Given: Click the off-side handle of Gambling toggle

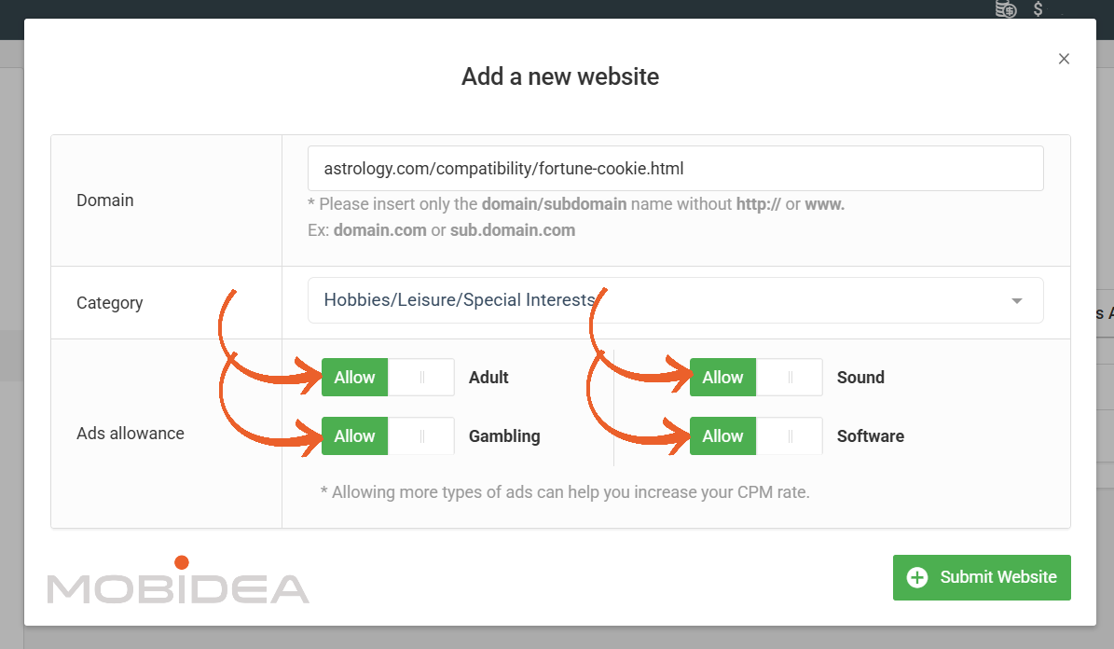Looking at the screenshot, I should point(421,435).
